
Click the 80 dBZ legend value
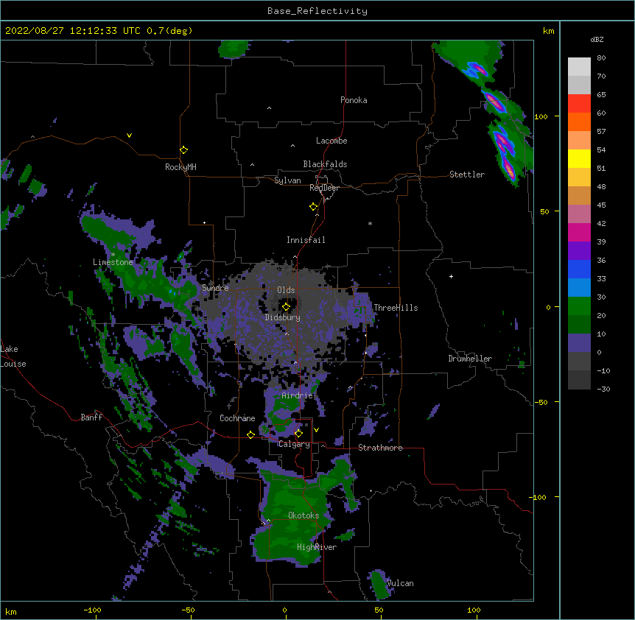tap(601, 58)
